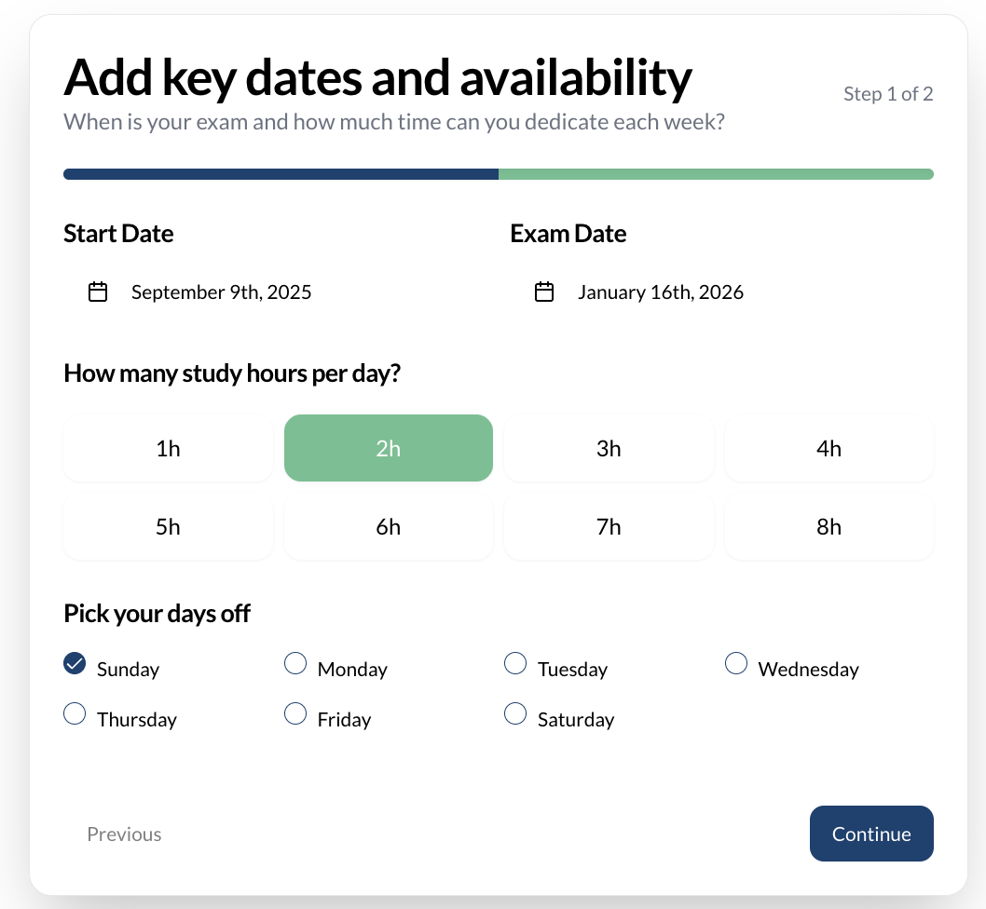Click the Start Date calendar icon

(x=98, y=292)
